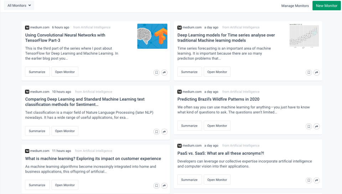Share the PaaS vs. SaaS article
Image resolution: width=342 pixels, height=194 pixels.
pos(317,180)
